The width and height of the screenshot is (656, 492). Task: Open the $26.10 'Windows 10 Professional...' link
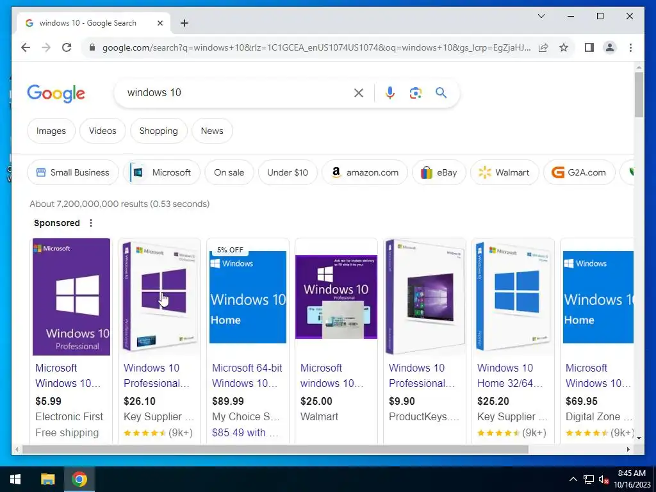click(156, 375)
